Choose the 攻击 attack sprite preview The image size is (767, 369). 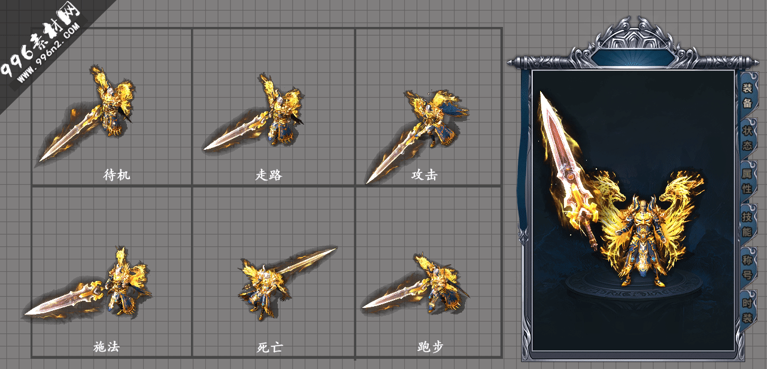(x=417, y=135)
